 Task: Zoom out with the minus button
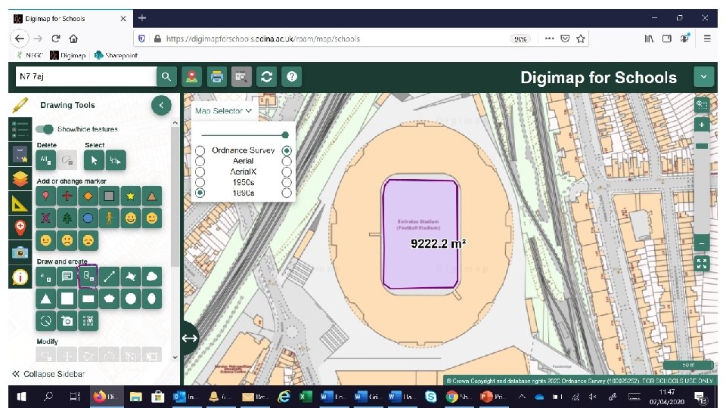pyautogui.click(x=702, y=243)
